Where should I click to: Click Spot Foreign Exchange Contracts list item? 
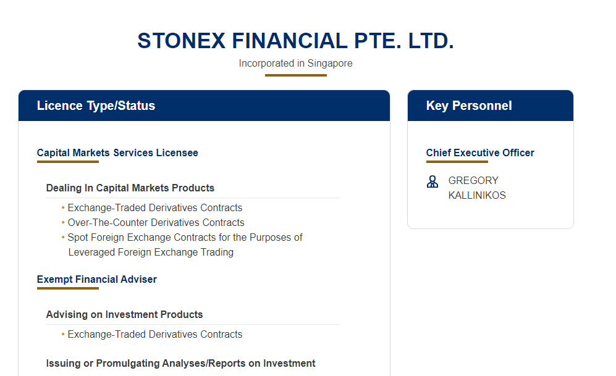185,238
